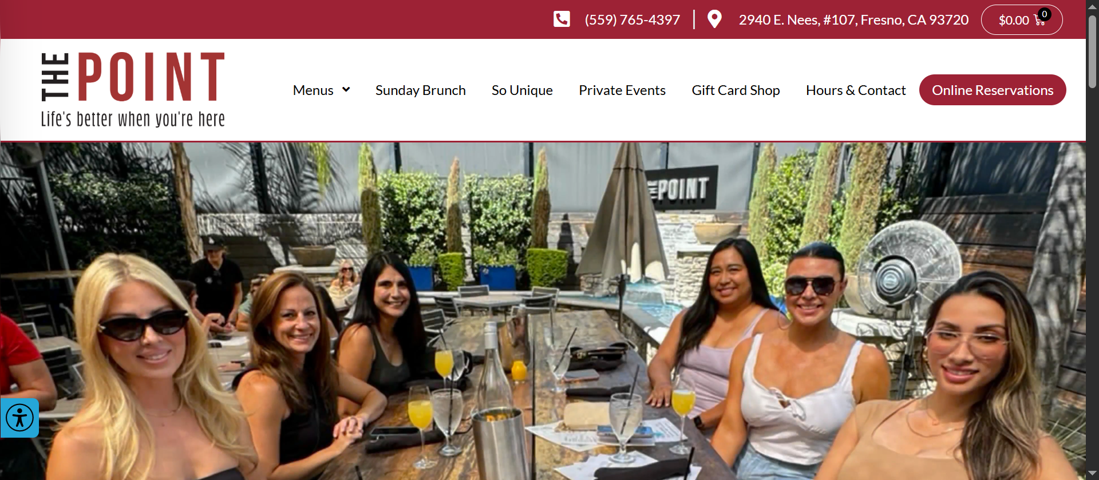Viewport: 1099px width, 480px height.
Task: Click the phone handset icon
Action: [x=562, y=19]
